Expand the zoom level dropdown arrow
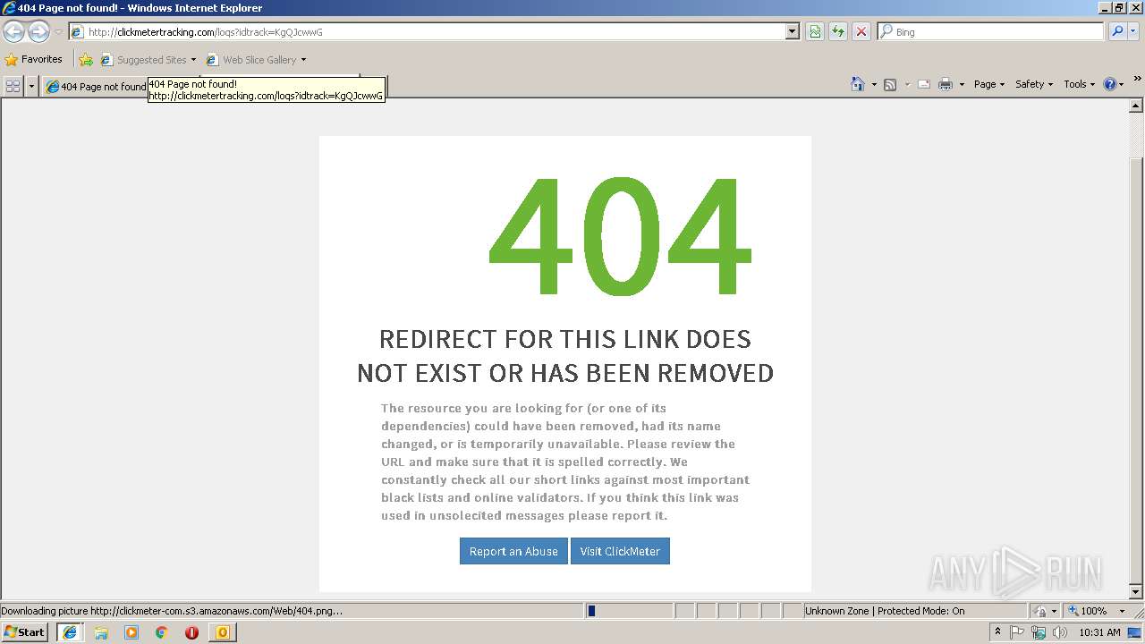 click(x=1122, y=611)
